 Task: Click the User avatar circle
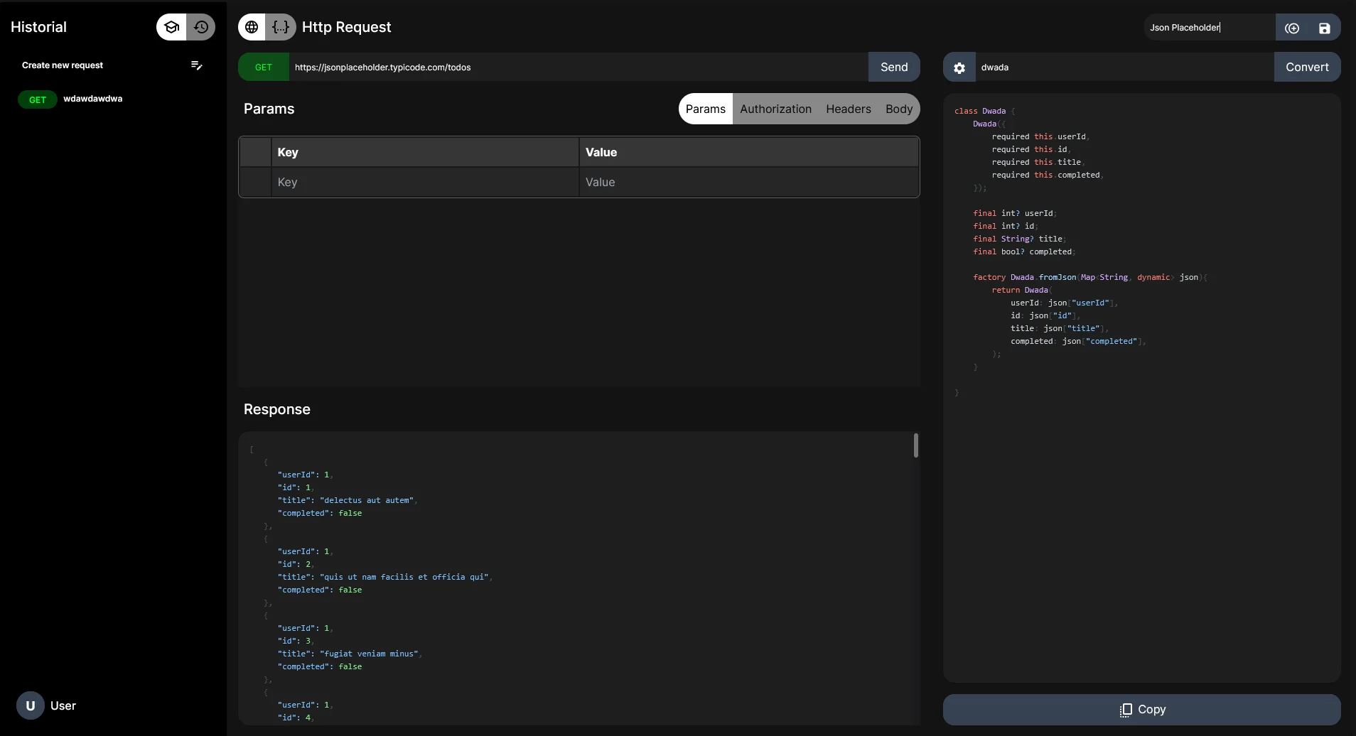30,705
